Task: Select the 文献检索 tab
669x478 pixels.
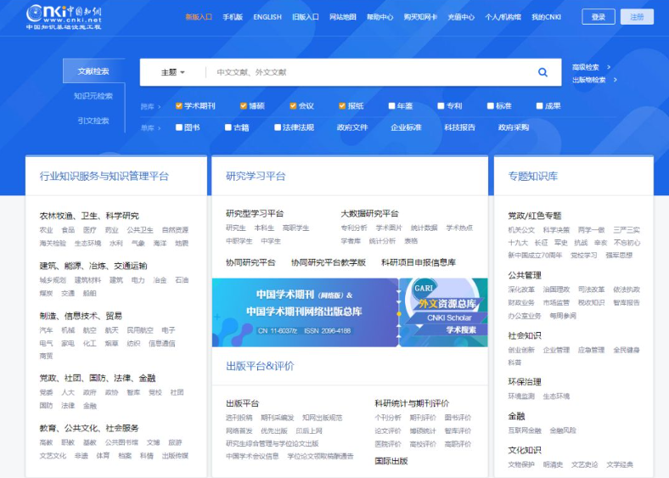Action: point(93,70)
